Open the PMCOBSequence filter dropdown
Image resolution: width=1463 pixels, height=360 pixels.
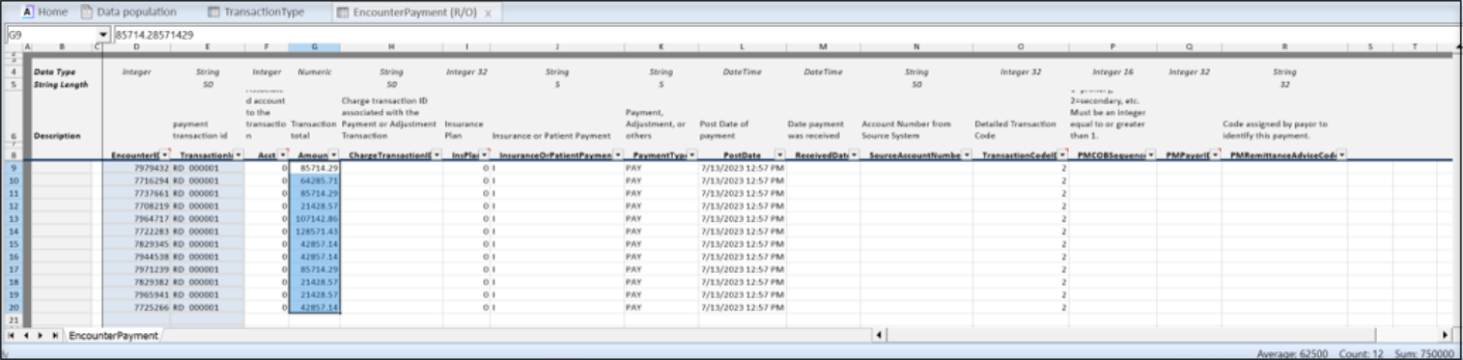1151,154
